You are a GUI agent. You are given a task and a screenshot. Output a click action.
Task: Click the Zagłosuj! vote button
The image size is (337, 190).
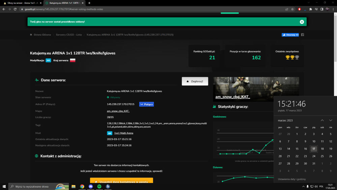click(x=195, y=81)
